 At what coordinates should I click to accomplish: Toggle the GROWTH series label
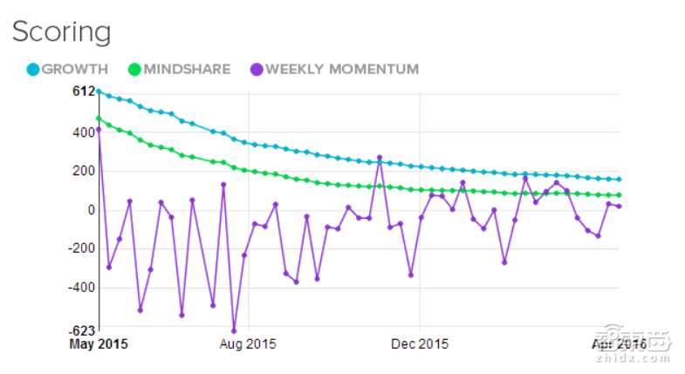pyautogui.click(x=74, y=69)
